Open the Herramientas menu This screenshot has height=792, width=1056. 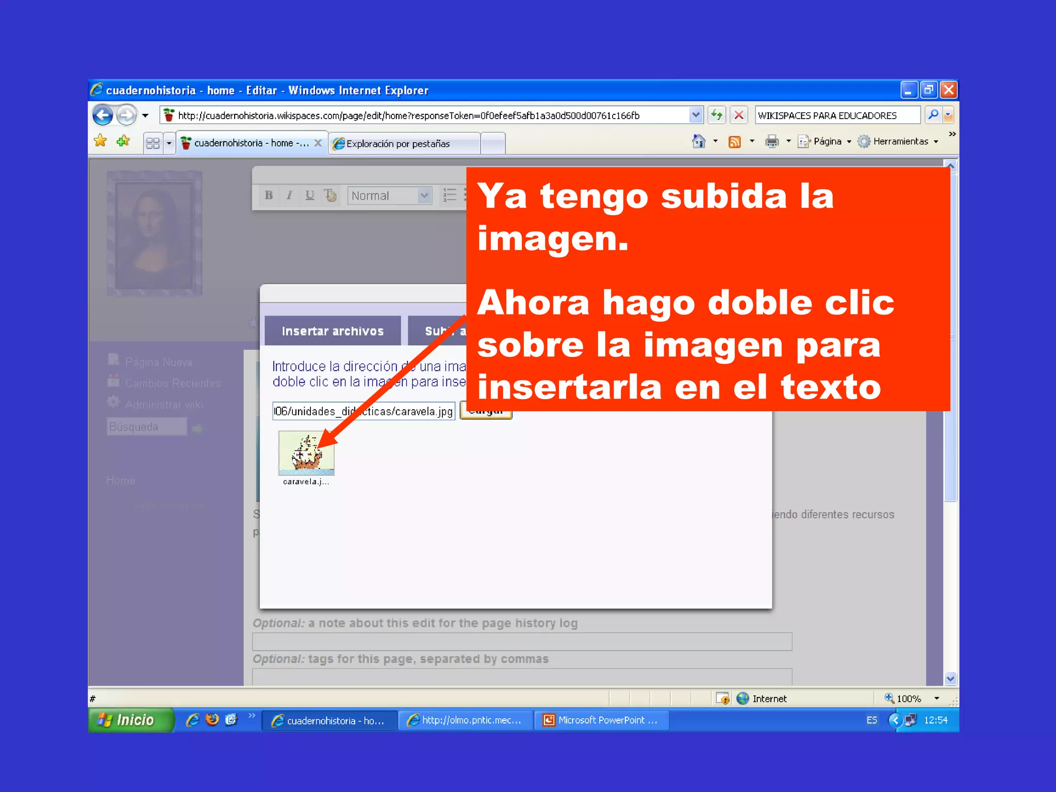898,141
